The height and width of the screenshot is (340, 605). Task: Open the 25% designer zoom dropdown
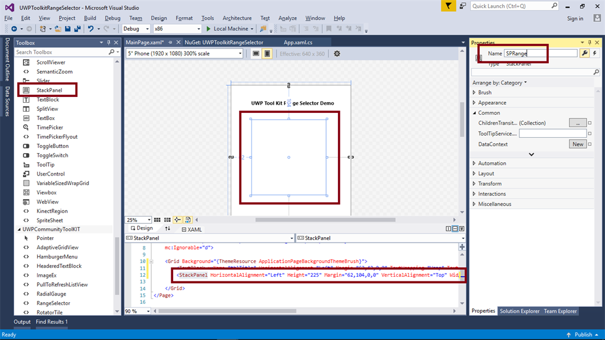pos(138,220)
